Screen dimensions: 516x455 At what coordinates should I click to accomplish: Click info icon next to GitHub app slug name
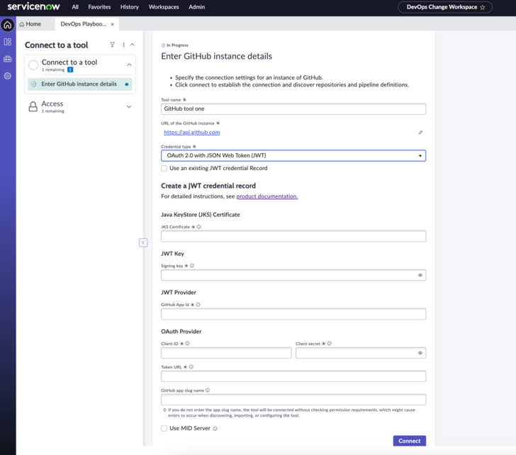208,391
